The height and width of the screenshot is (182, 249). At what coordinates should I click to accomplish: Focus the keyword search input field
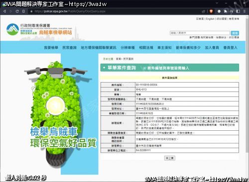pyautogui.click(x=200, y=33)
